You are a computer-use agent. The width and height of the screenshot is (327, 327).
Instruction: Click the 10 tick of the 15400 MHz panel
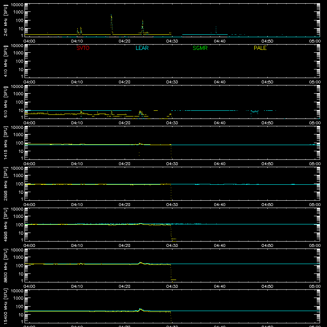(x=21, y=315)
